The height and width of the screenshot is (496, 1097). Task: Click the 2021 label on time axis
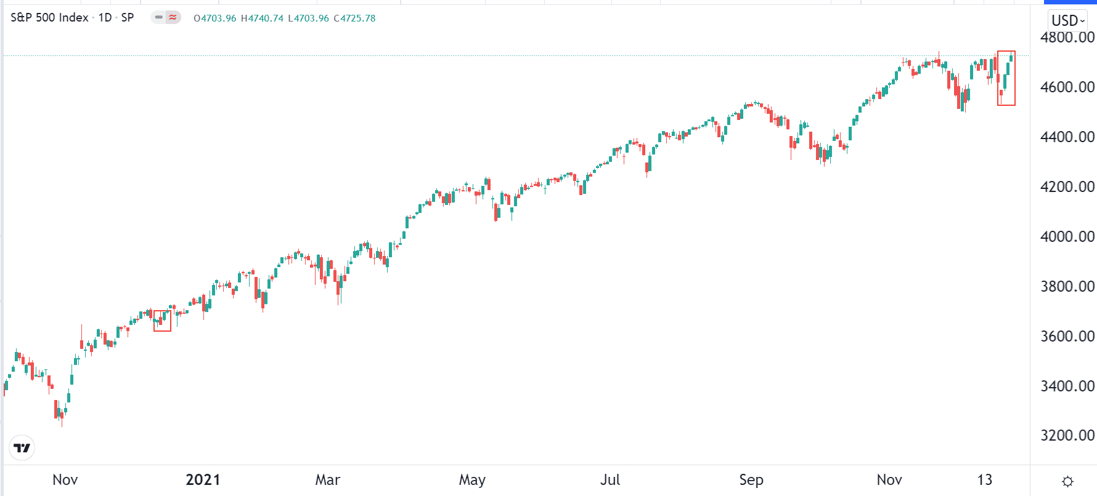[x=203, y=480]
